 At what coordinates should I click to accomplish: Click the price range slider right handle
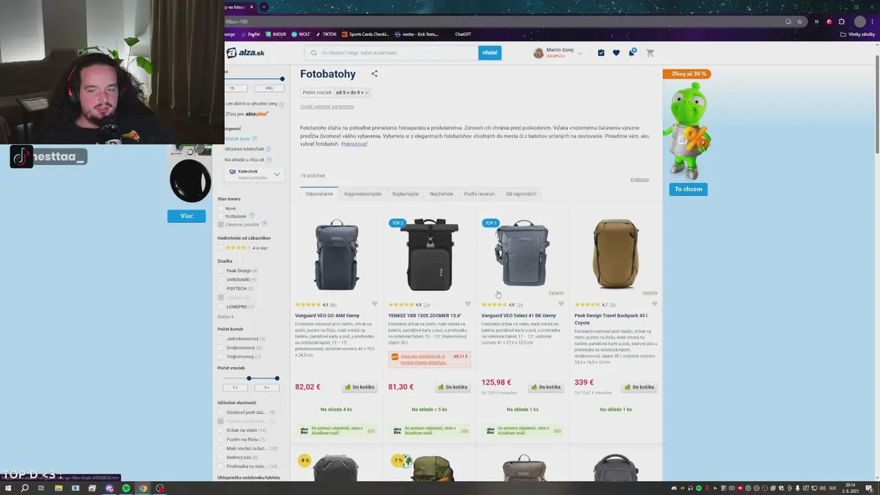282,79
